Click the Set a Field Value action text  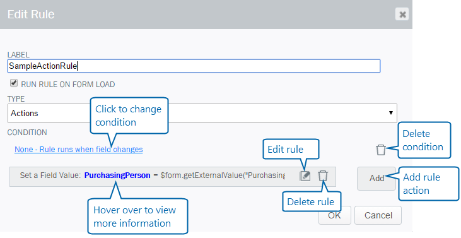click(x=50, y=176)
